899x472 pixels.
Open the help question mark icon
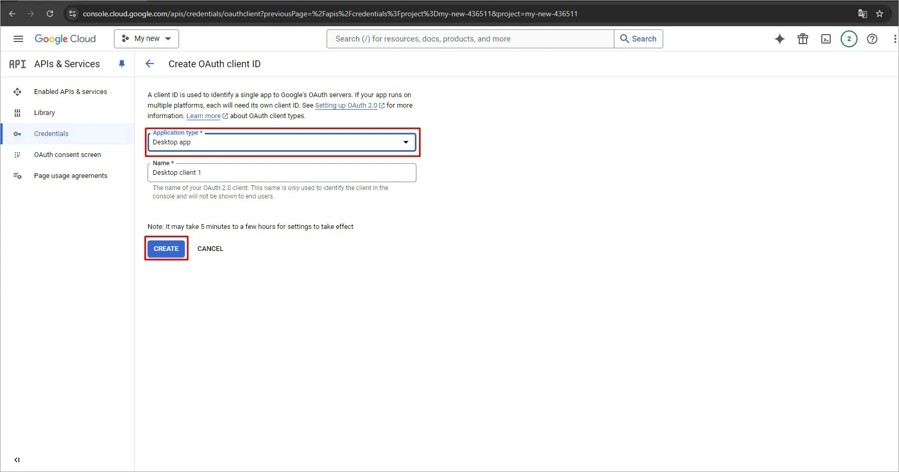point(872,39)
